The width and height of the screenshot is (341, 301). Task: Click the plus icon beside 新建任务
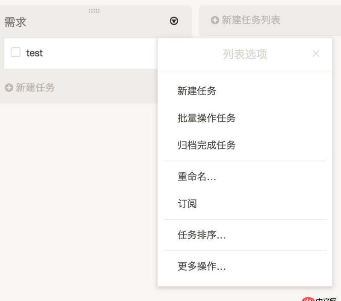tap(8, 88)
